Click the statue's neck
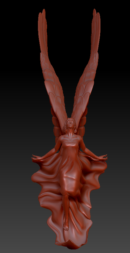 pos(70,132)
